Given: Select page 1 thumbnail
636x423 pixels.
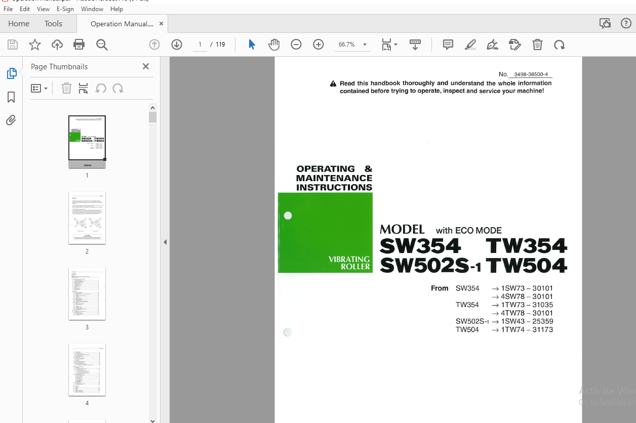Looking at the screenshot, I should tap(87, 142).
